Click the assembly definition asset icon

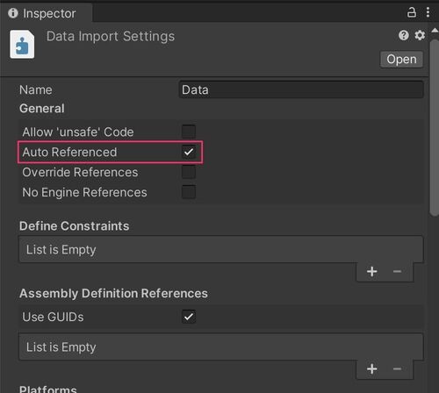tap(22, 44)
